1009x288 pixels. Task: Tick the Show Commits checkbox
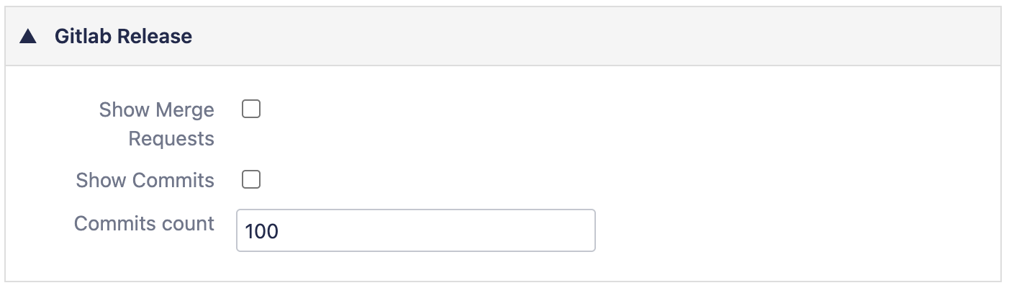250,180
